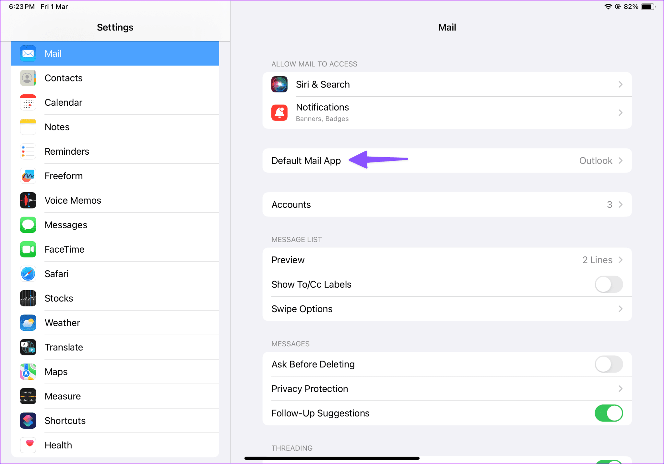Screen dimensions: 664x464
Task: Switch to Contacts settings
Action: pos(115,78)
